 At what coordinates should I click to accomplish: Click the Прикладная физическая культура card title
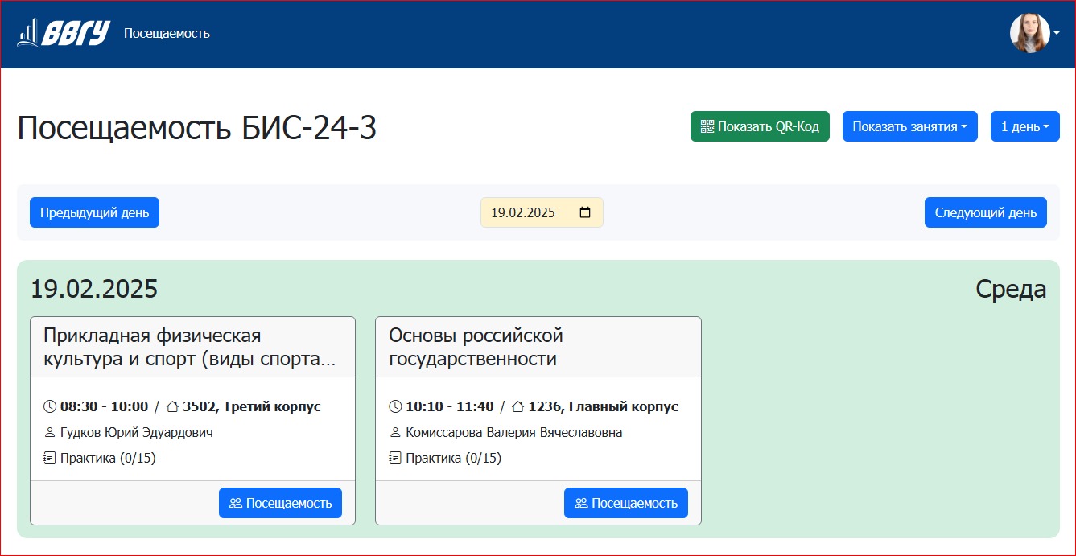pos(190,347)
